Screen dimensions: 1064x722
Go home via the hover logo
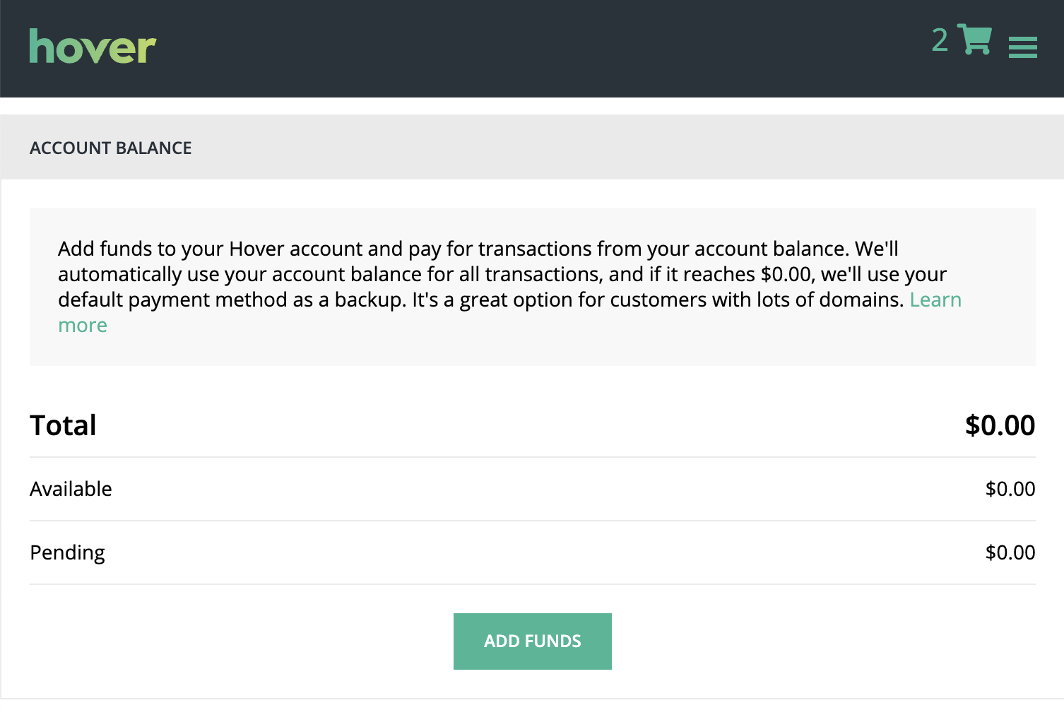pos(93,47)
